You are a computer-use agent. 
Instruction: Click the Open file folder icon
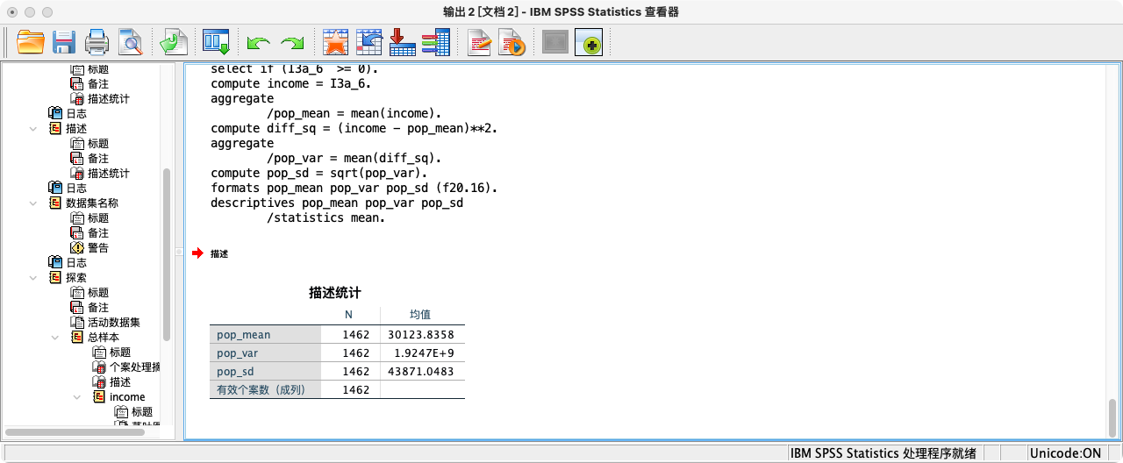coord(31,42)
